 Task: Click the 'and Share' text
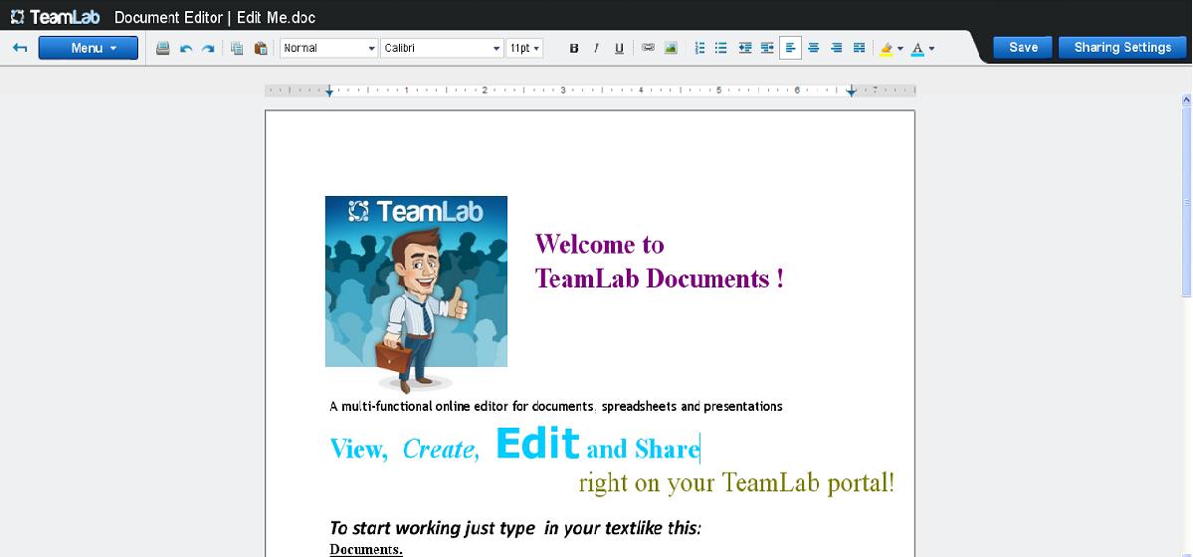643,450
